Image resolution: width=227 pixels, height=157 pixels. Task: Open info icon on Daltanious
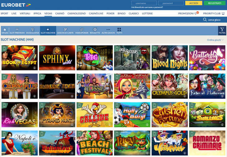coord(72,153)
